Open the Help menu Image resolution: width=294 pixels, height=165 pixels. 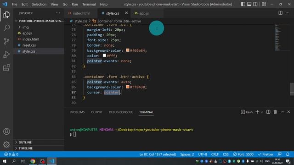click(104, 4)
